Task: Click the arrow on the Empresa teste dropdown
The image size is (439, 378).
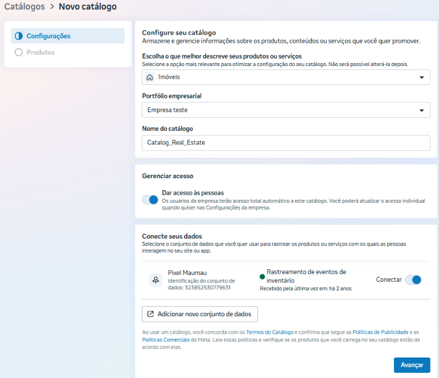Action: (422, 110)
